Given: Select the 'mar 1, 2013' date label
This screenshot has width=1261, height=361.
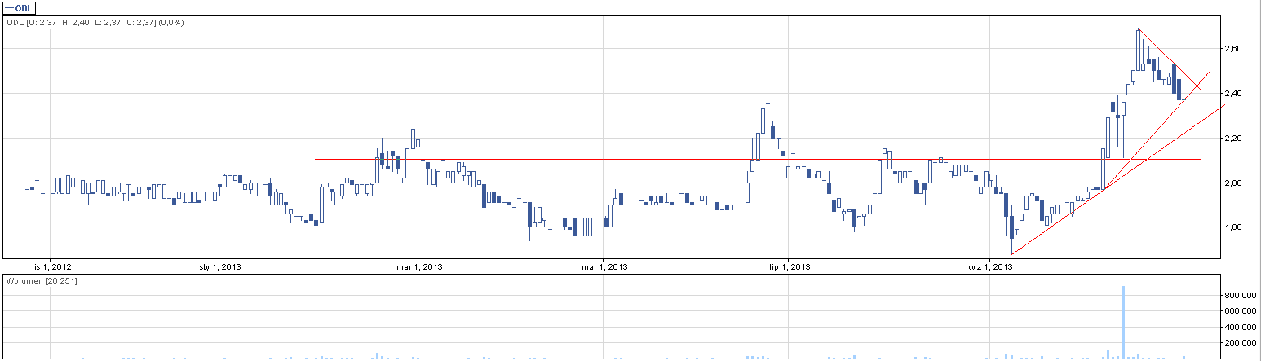Looking at the screenshot, I should (418, 266).
